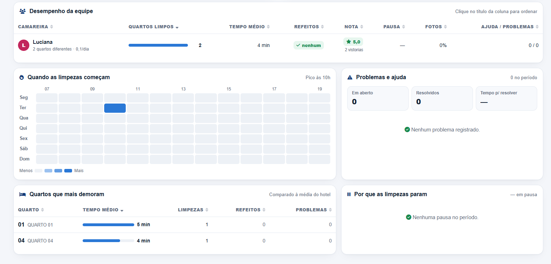The image size is (551, 264).
Task: Click the lightest legend swatch next to Menos
Action: click(x=38, y=171)
